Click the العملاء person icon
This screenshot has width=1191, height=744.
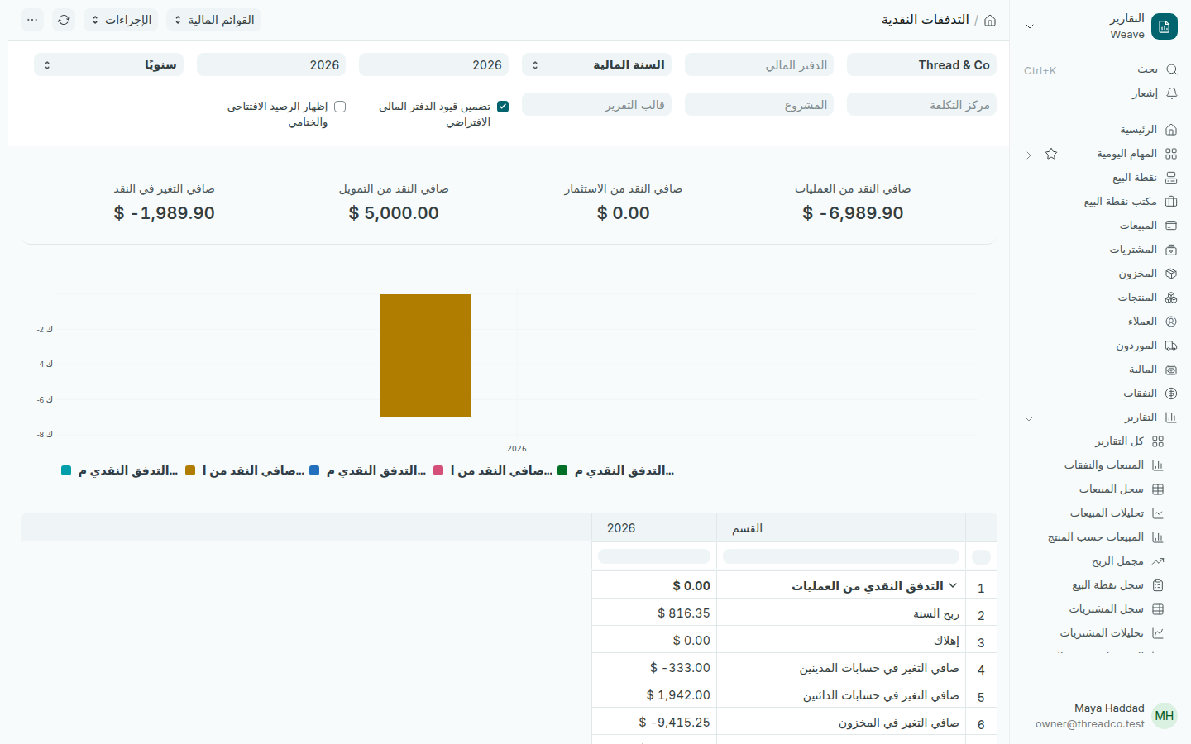click(1171, 322)
